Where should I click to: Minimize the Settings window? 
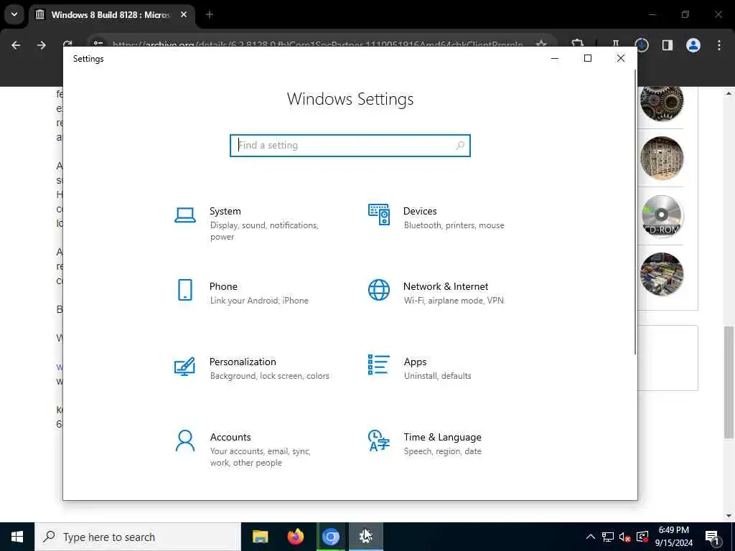tap(555, 58)
